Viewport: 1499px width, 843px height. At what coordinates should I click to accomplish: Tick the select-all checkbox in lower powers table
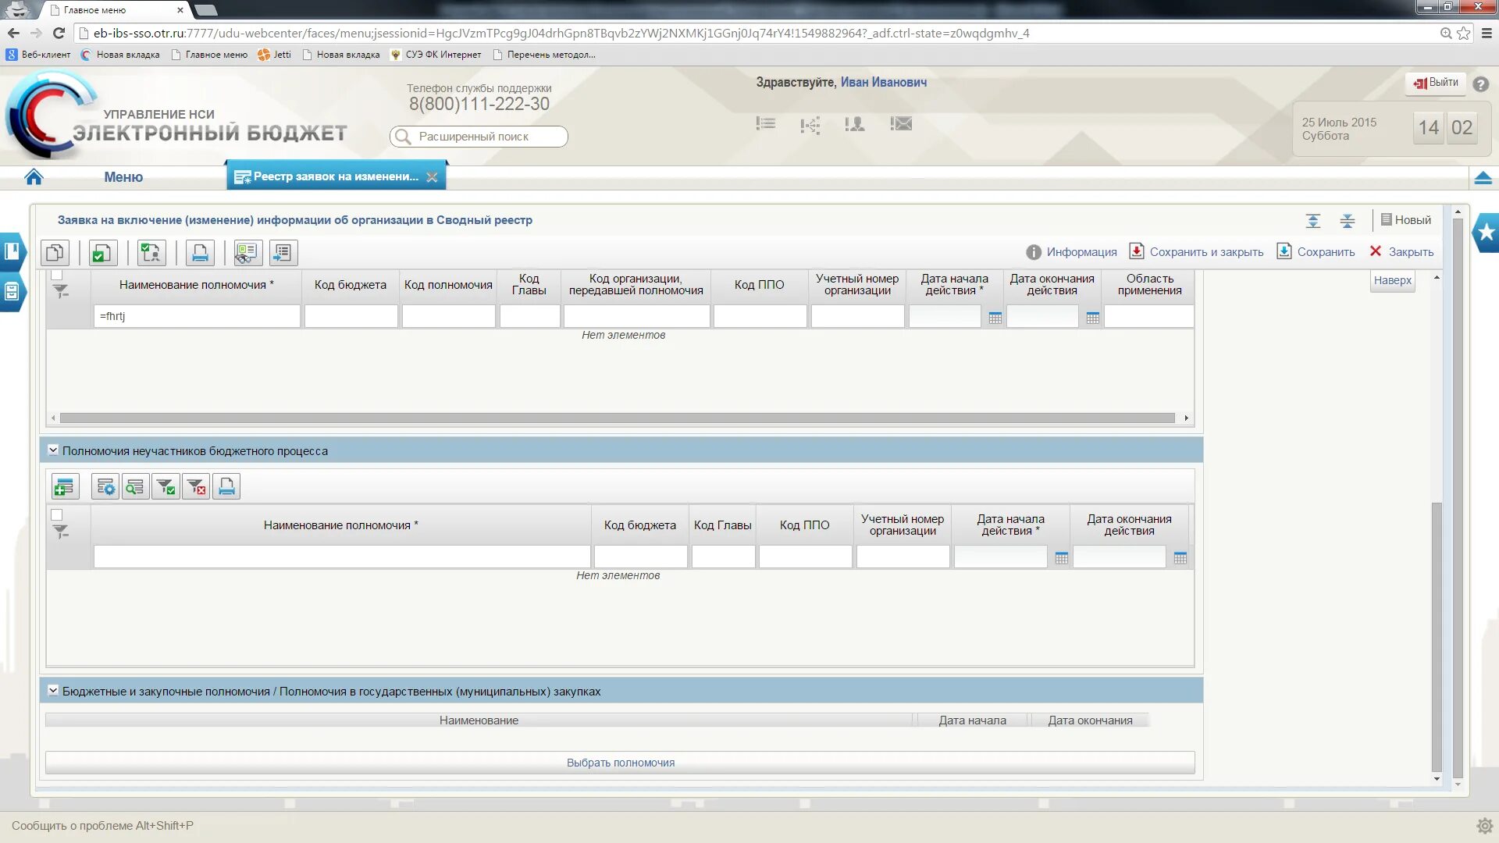[57, 515]
